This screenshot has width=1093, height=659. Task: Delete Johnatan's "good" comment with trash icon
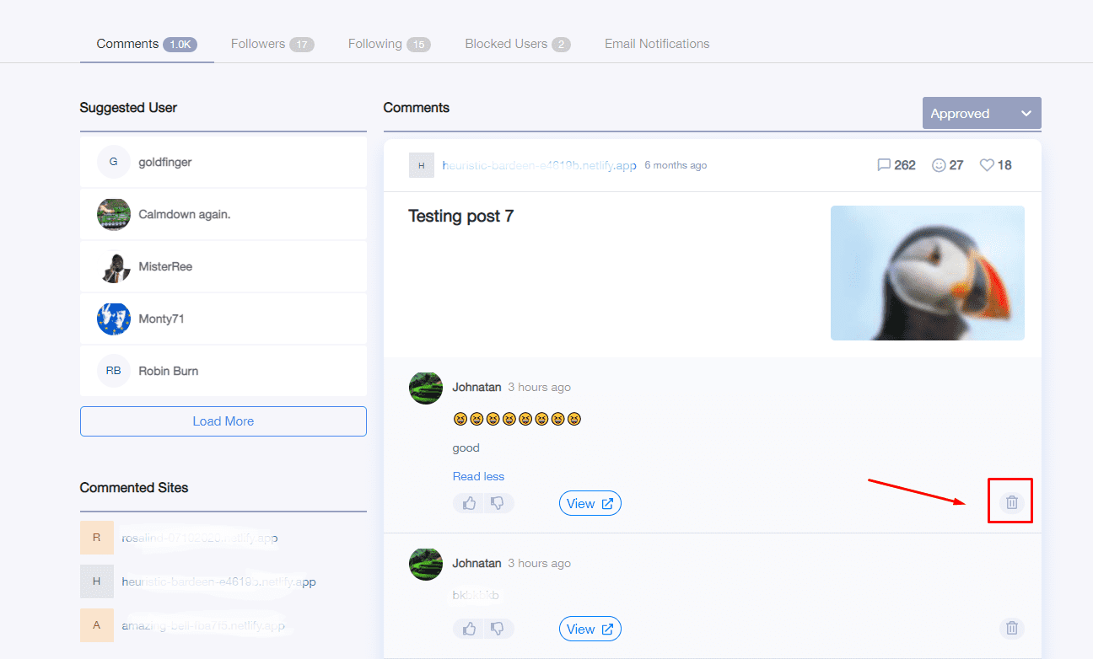1012,503
